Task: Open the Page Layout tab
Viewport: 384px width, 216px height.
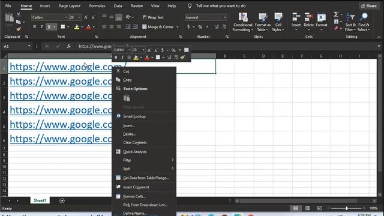Action: tap(70, 6)
